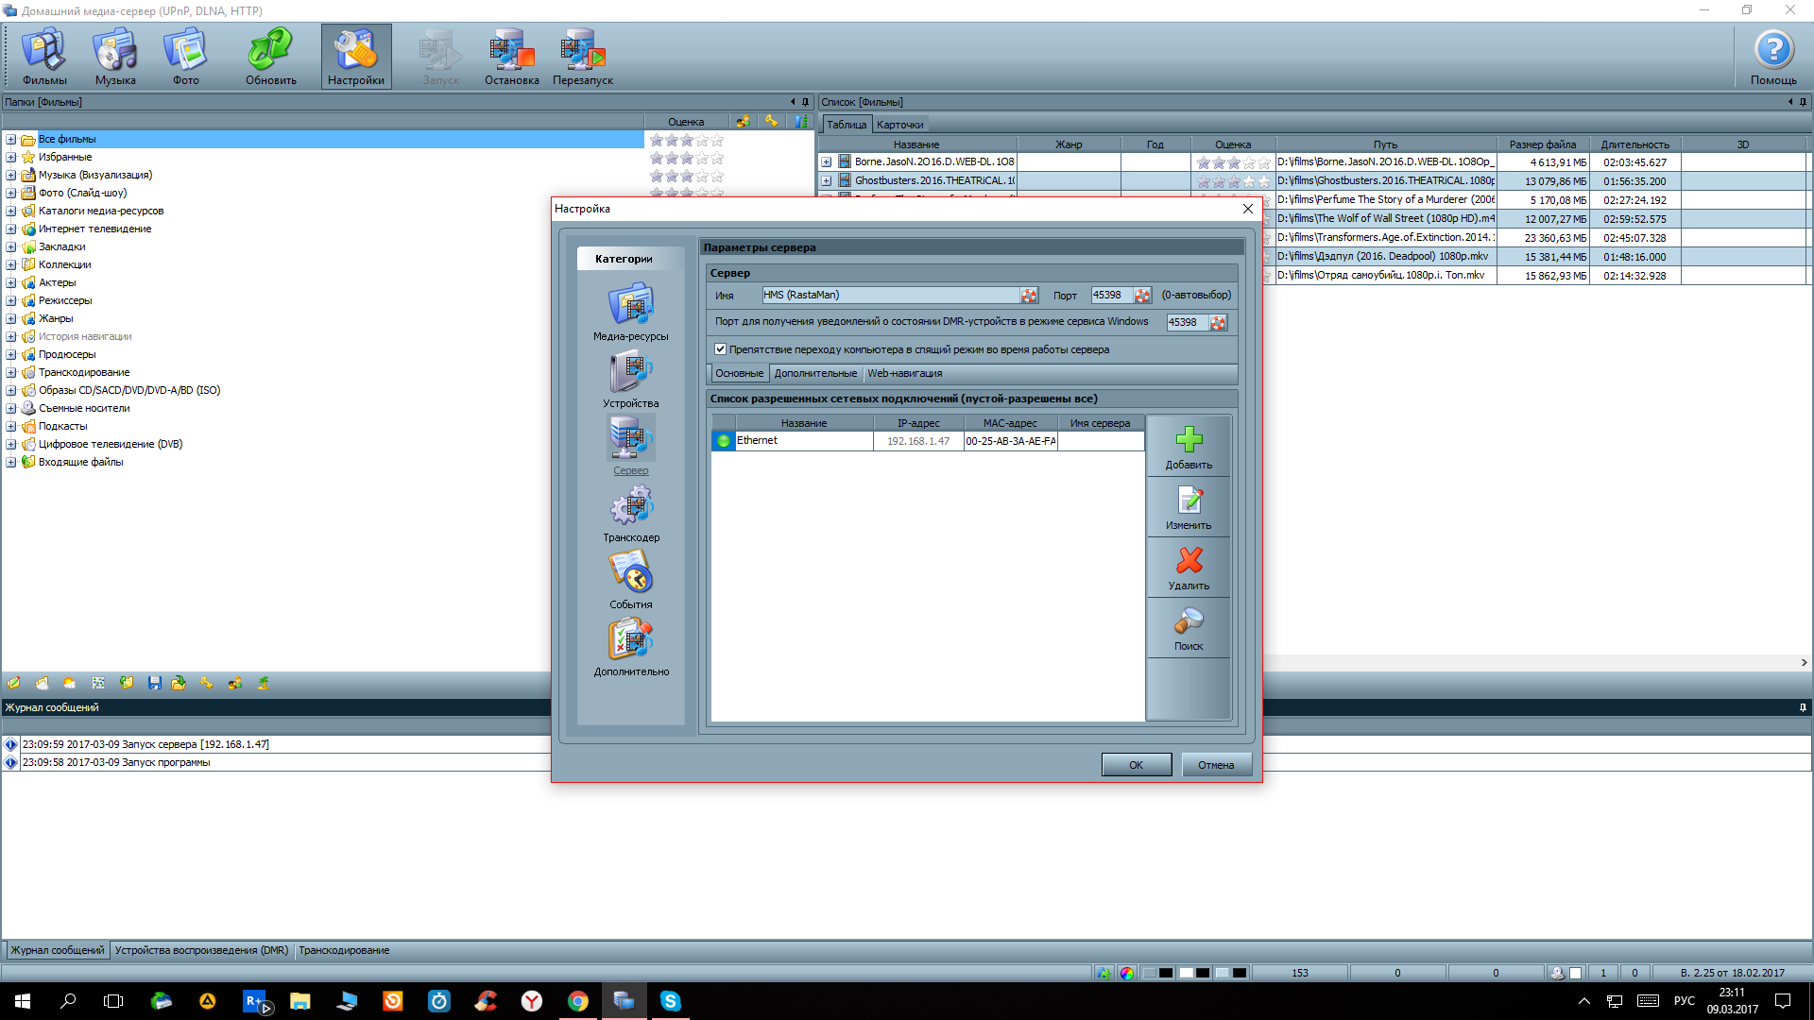Toggle sleep mode prevention checkbox
This screenshot has height=1020, width=1814.
pyautogui.click(x=720, y=349)
